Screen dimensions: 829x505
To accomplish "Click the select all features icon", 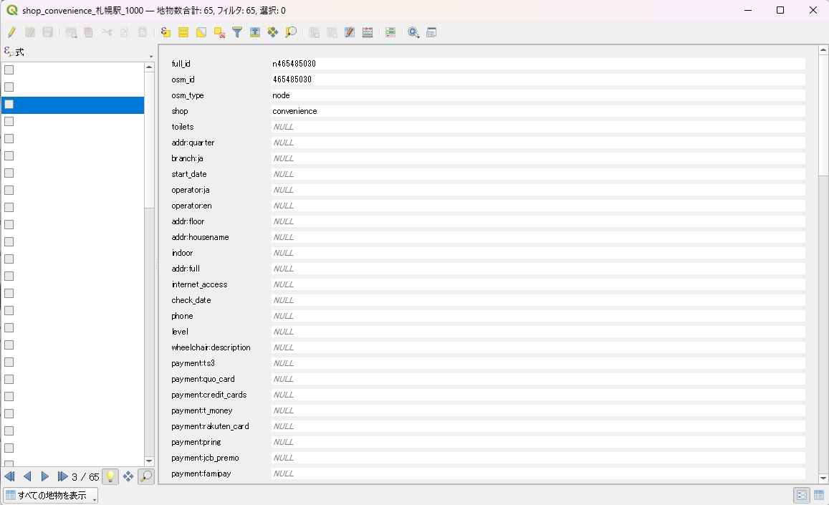I will point(183,33).
